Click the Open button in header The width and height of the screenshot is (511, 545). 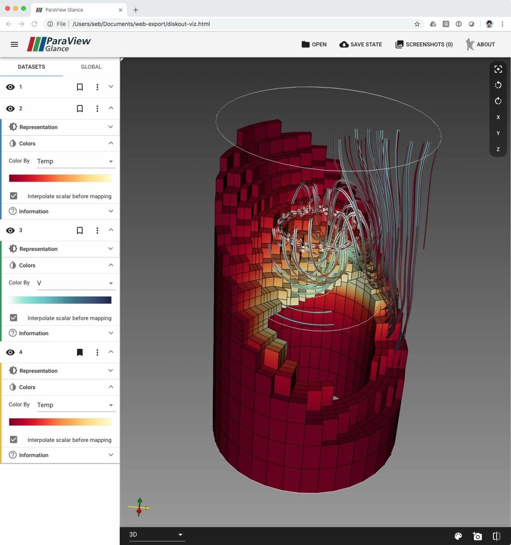pyautogui.click(x=314, y=45)
